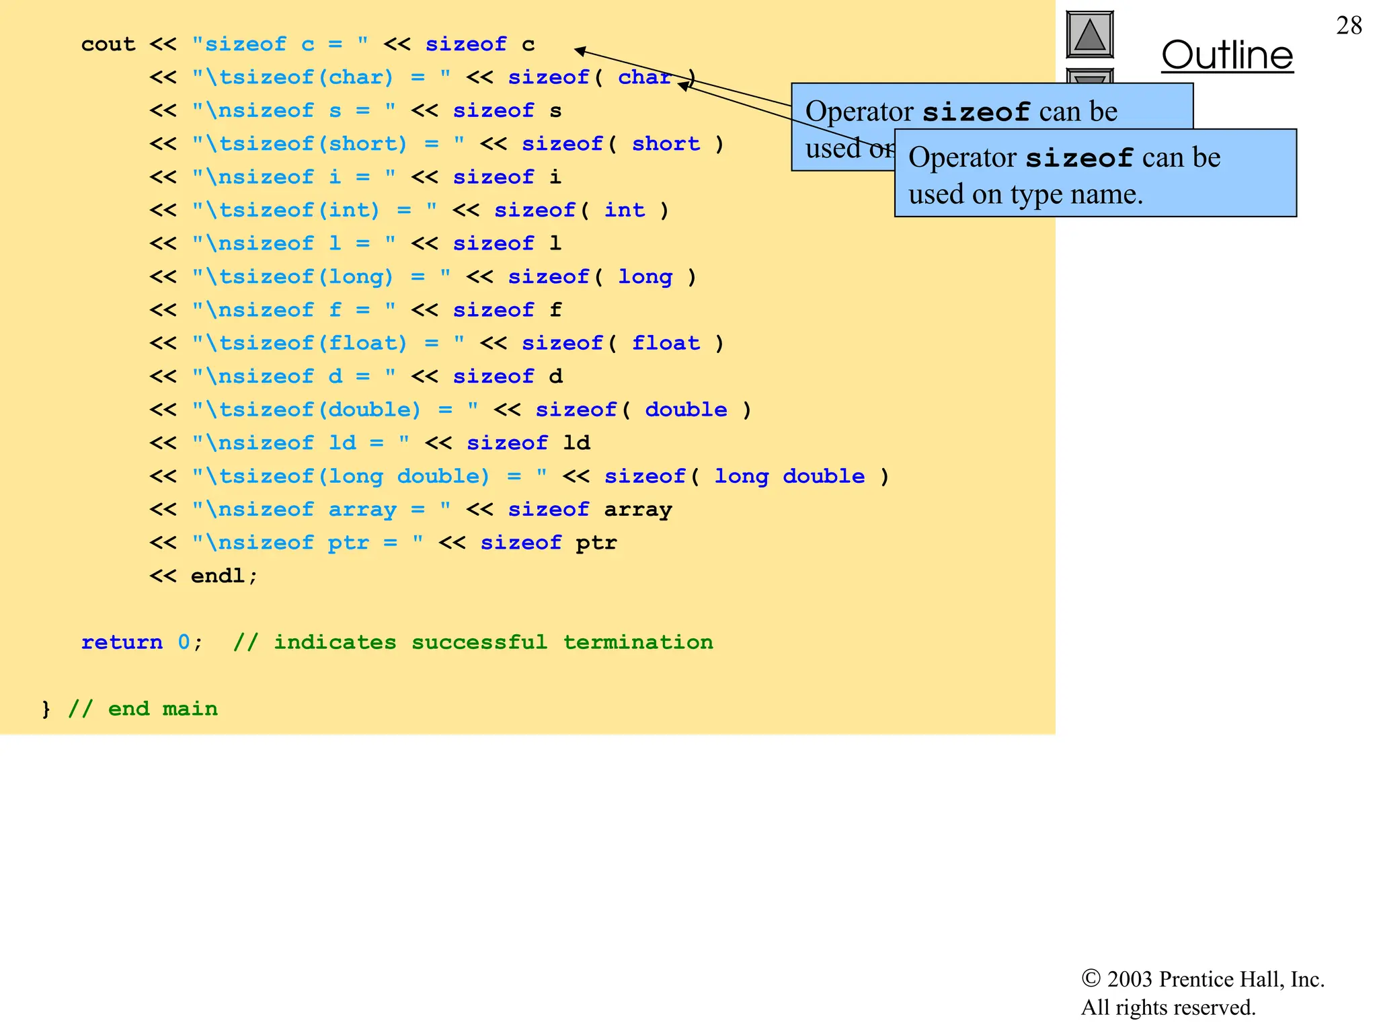The width and height of the screenshot is (1377, 1033).
Task: Click the 'double' type in sizeof( double )
Action: tap(686, 410)
